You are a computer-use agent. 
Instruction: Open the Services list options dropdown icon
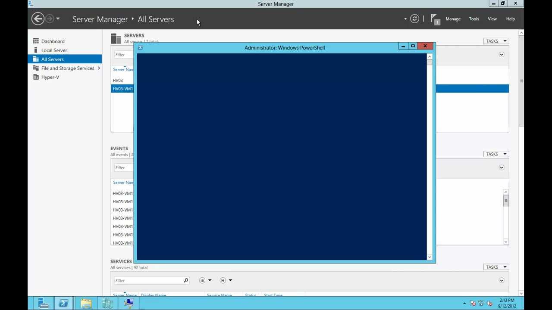pos(205,280)
